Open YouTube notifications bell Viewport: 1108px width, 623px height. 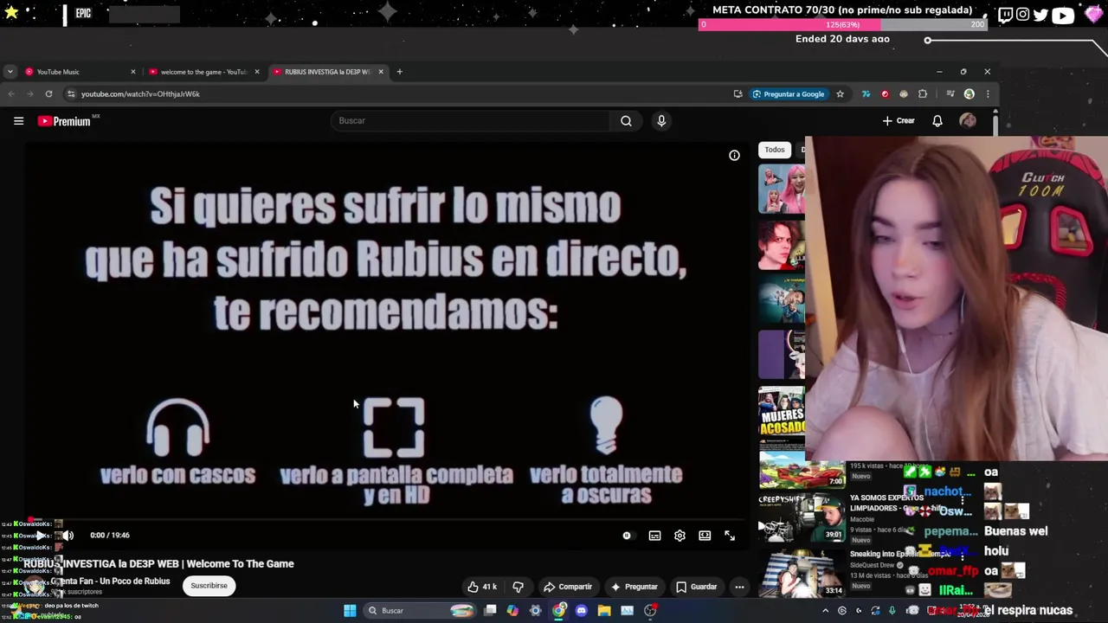tap(937, 121)
